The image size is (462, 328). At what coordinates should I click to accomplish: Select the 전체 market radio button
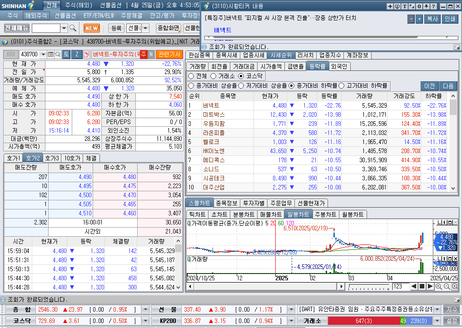(191, 76)
